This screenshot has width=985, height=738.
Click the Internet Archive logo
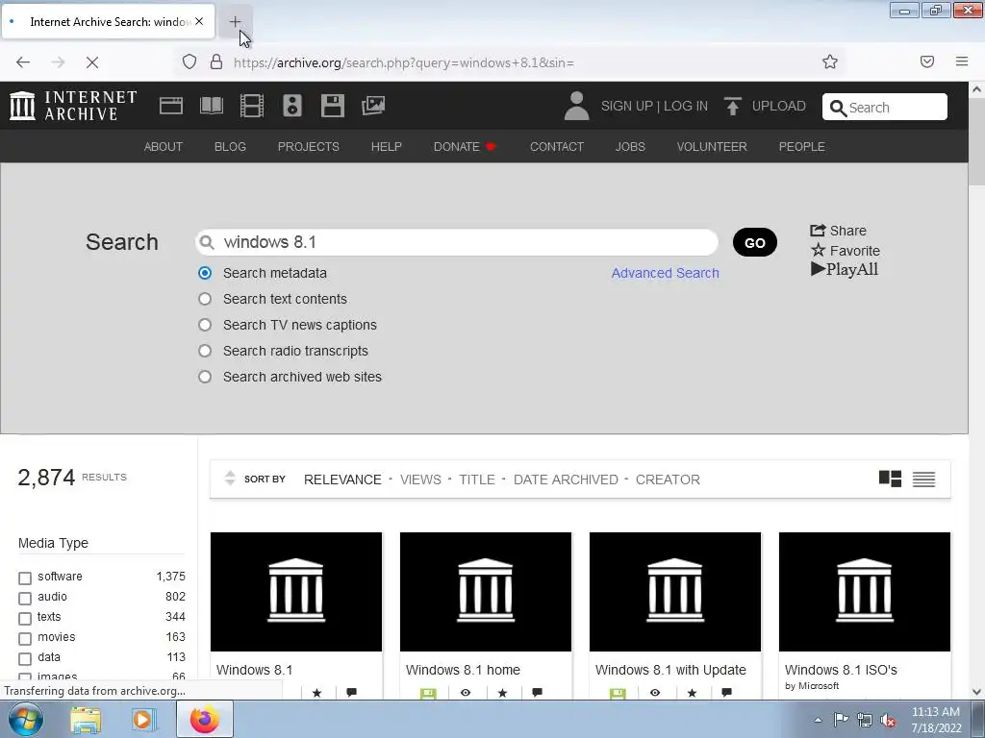(73, 106)
